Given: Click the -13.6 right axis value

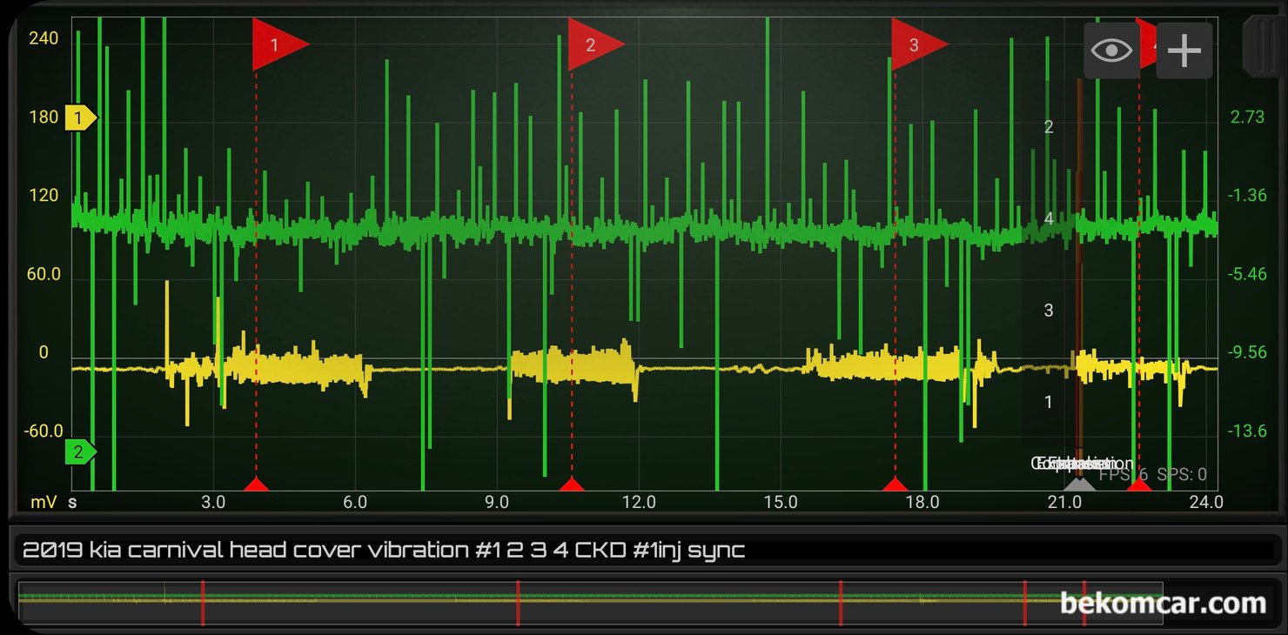Looking at the screenshot, I should tap(1247, 431).
